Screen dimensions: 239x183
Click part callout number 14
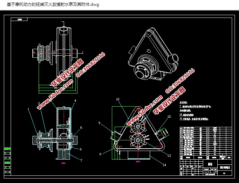(x=164, y=165)
